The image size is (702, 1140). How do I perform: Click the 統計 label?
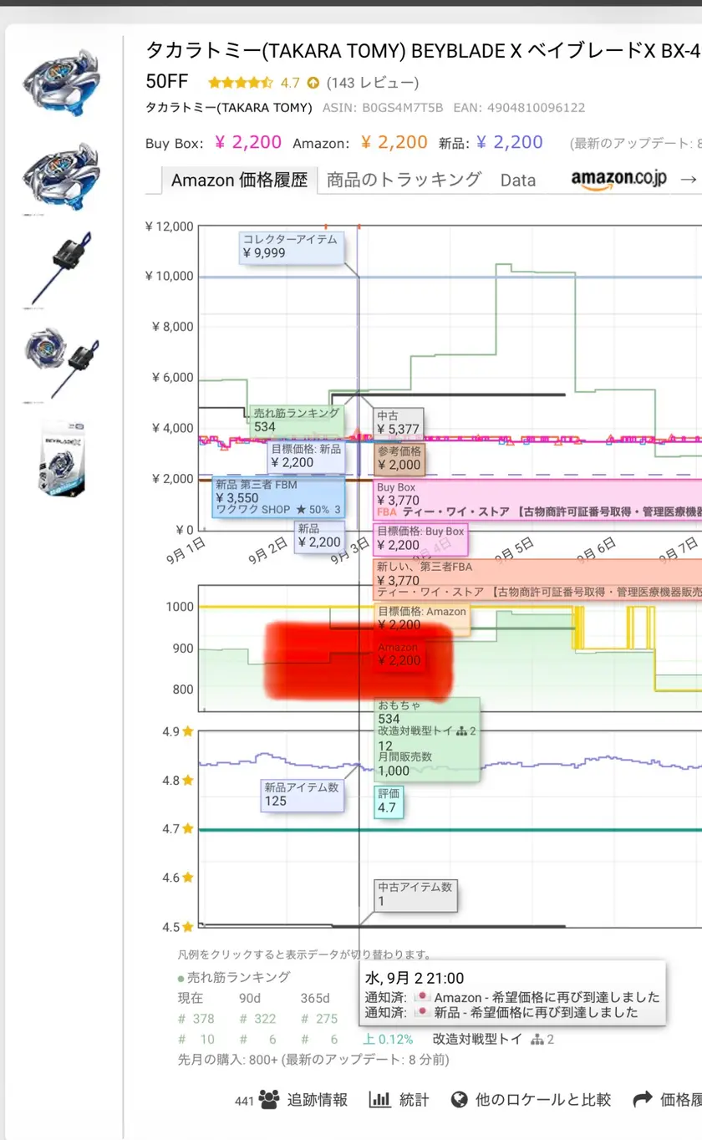tap(414, 1099)
